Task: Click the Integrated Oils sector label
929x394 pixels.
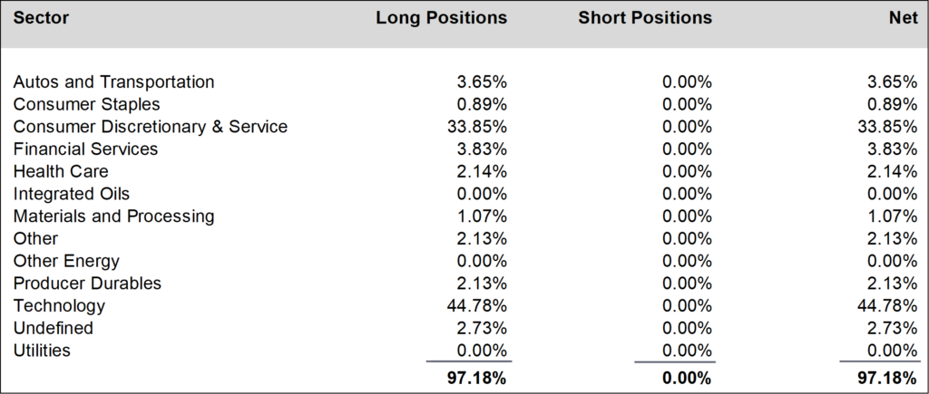Action: (x=71, y=194)
